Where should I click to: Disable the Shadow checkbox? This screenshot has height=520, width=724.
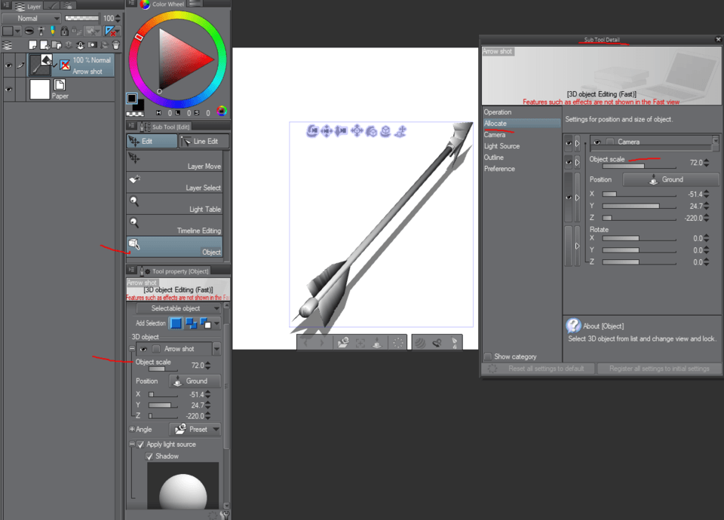[x=149, y=456]
